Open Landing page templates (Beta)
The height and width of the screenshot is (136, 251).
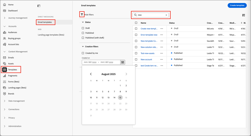51,35
